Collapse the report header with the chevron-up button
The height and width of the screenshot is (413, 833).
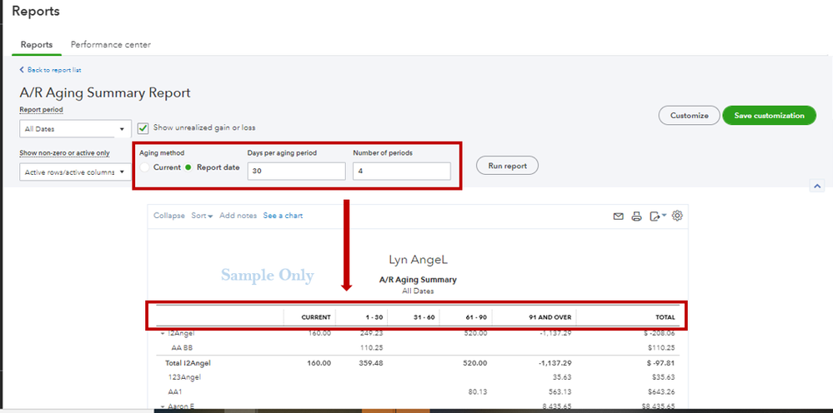tap(816, 186)
